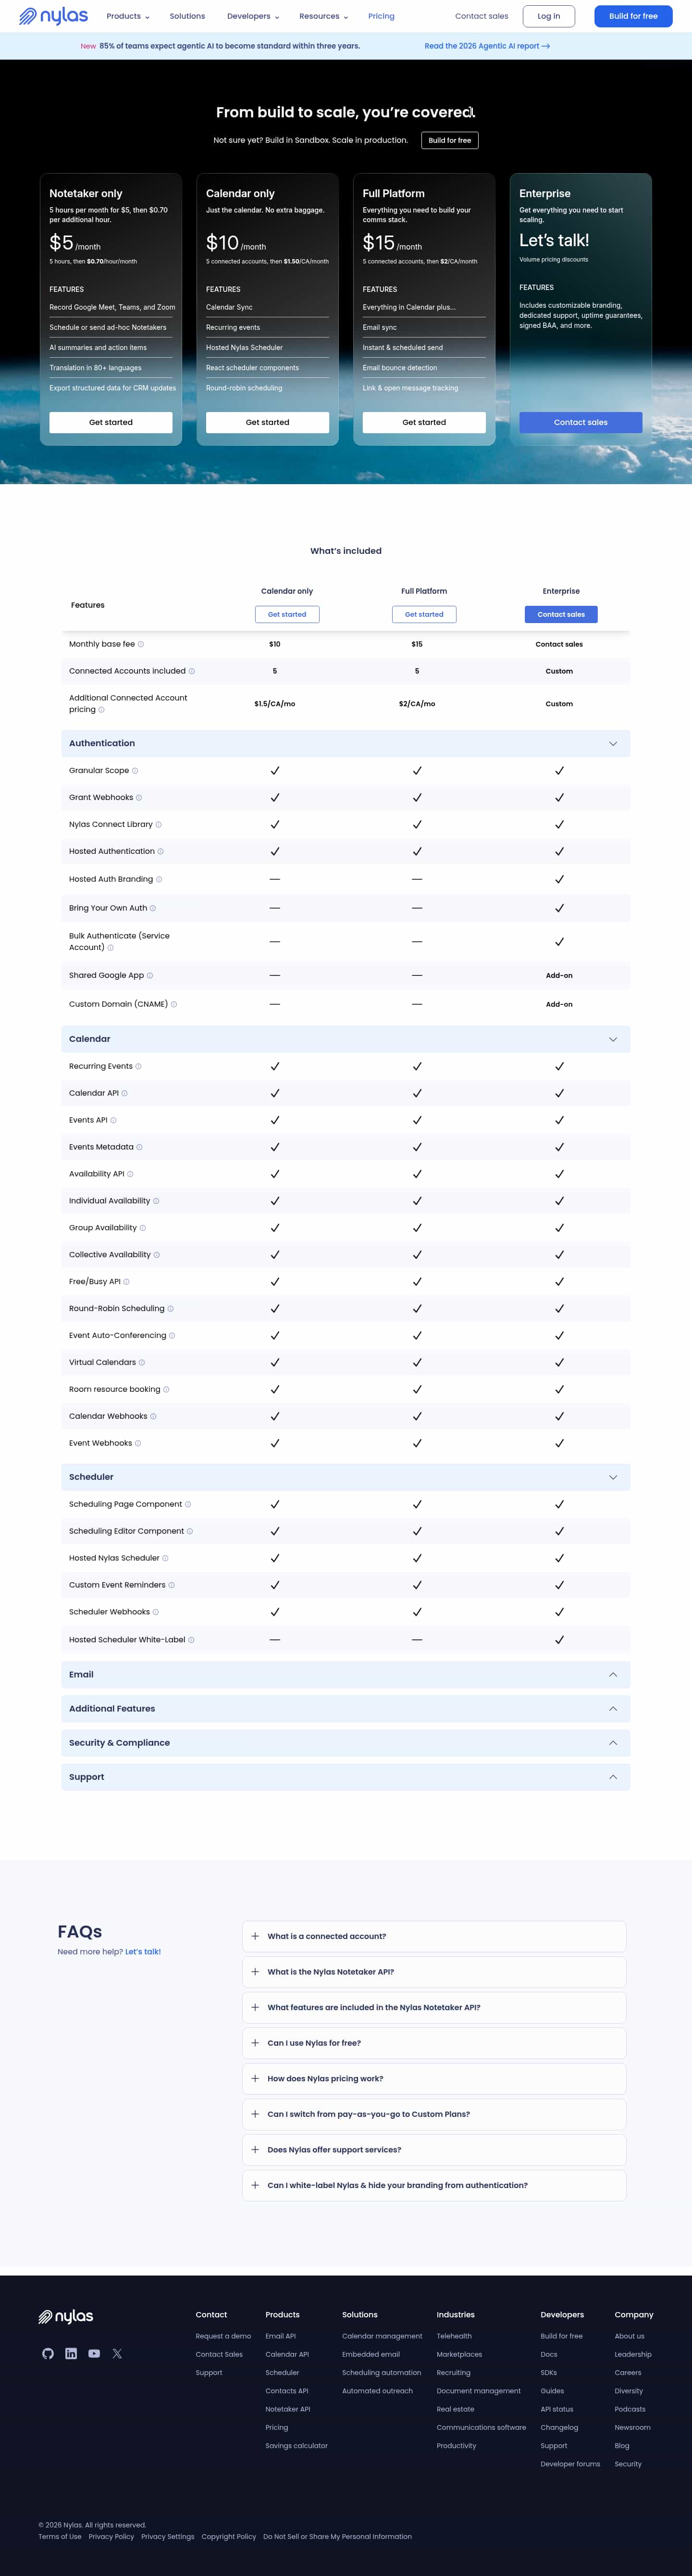The image size is (692, 2576).
Task: Open the Nylas YouTube footer icon
Action: coord(94,2353)
